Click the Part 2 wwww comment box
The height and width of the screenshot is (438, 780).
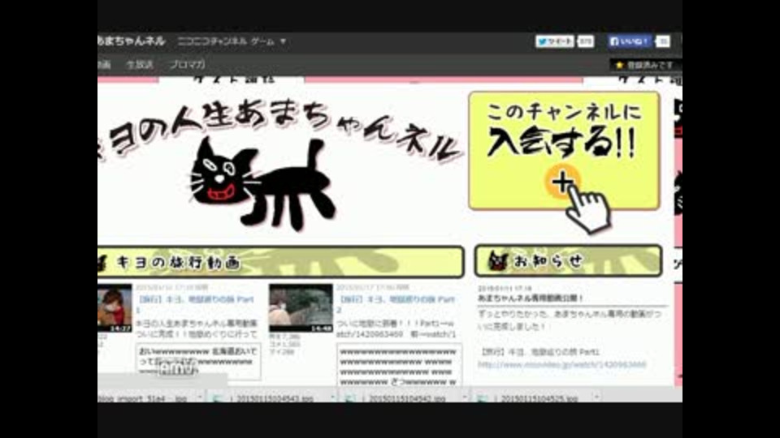tap(400, 366)
